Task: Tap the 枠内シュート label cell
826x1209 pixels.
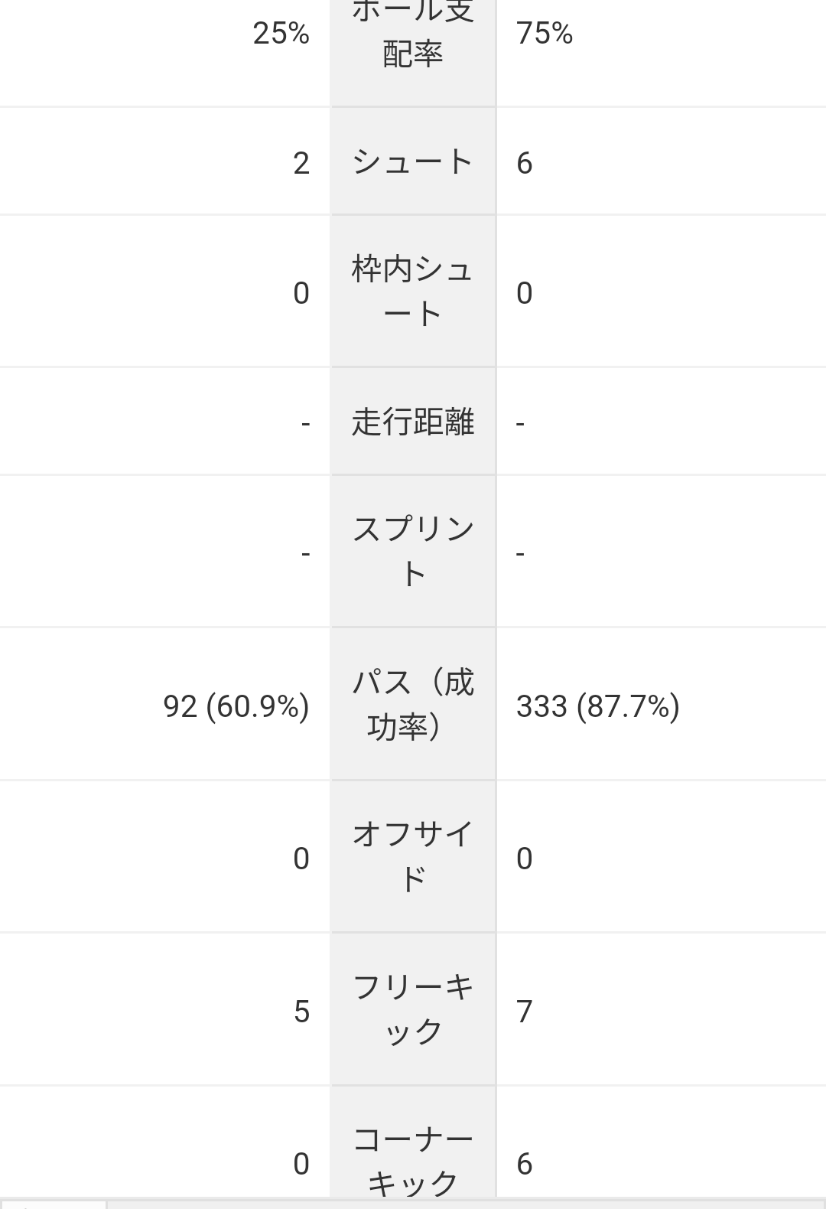Action: click(413, 292)
